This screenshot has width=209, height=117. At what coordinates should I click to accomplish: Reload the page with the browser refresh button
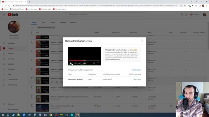(x=9, y=6)
